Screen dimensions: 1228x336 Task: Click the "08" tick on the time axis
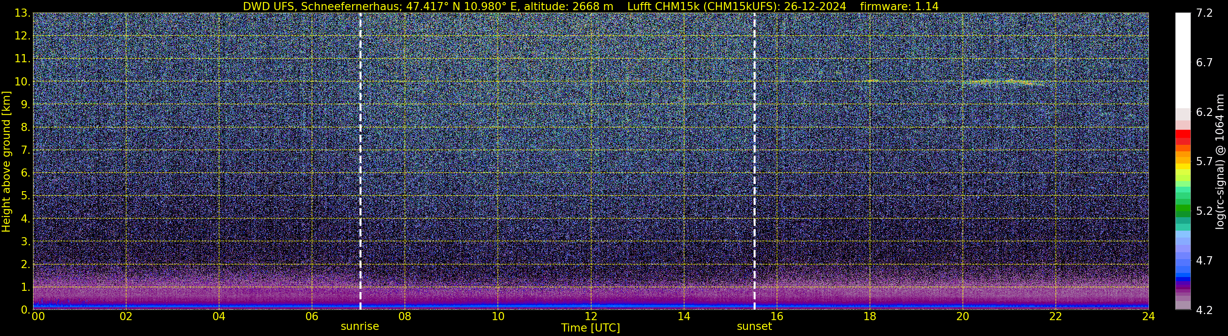coord(405,317)
